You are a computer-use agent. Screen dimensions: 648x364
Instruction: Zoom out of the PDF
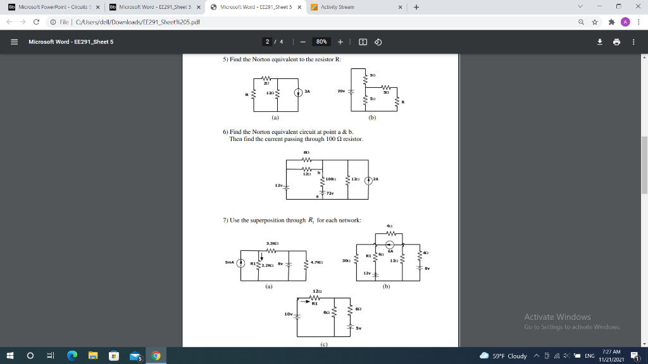click(302, 42)
